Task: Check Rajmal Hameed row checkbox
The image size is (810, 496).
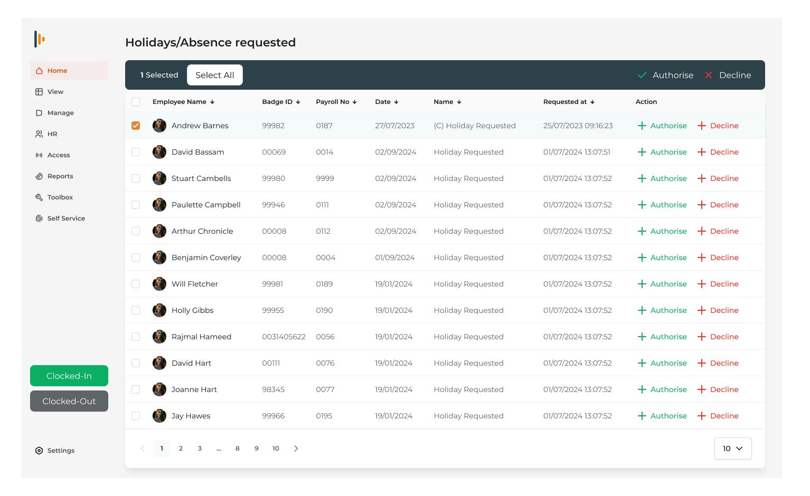Action: 136,337
